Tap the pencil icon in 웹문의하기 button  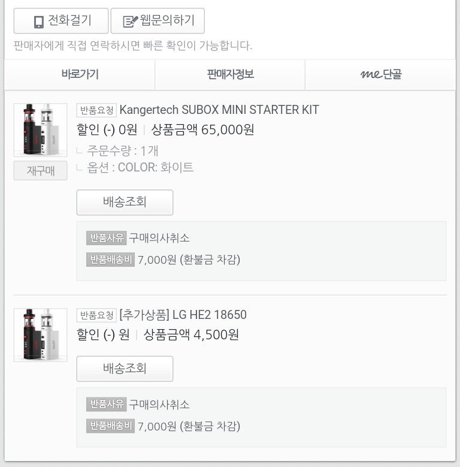pyautogui.click(x=130, y=22)
